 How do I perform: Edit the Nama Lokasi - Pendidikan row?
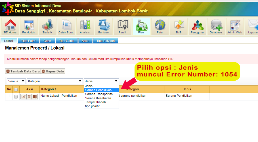(x=23, y=96)
